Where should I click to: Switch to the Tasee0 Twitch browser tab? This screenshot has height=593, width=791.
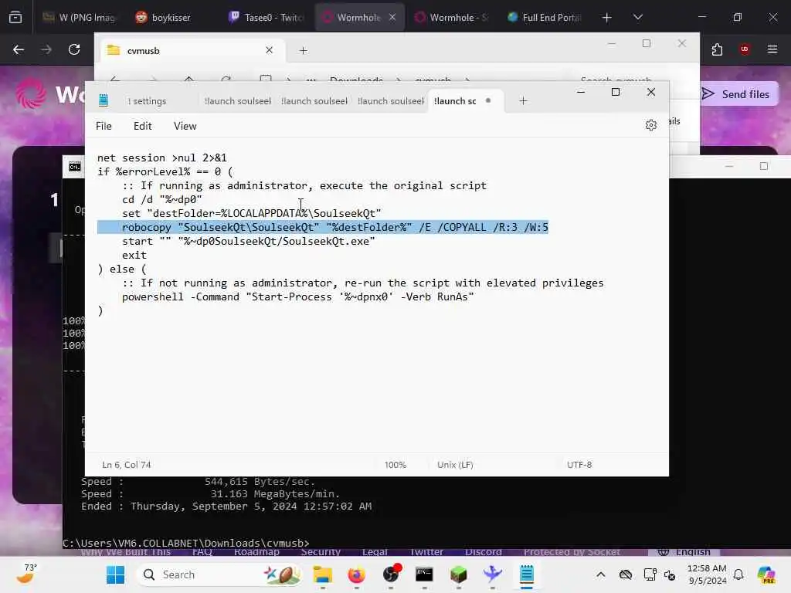point(267,18)
